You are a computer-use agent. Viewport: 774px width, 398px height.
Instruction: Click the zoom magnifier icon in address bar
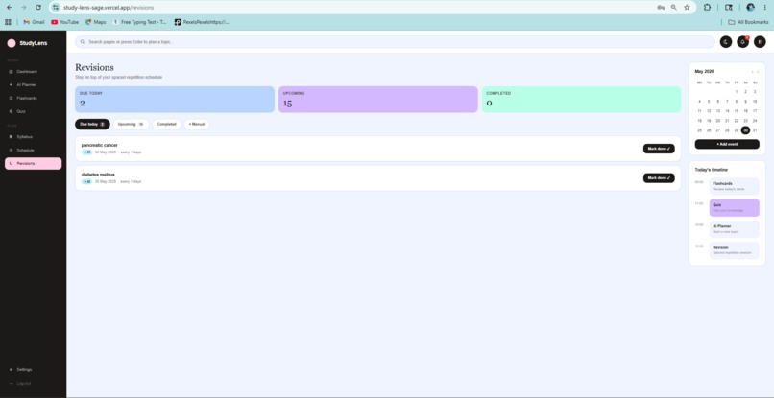(x=674, y=8)
